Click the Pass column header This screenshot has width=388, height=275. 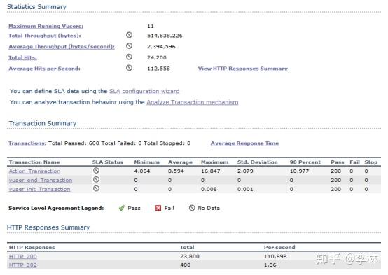[338, 162]
